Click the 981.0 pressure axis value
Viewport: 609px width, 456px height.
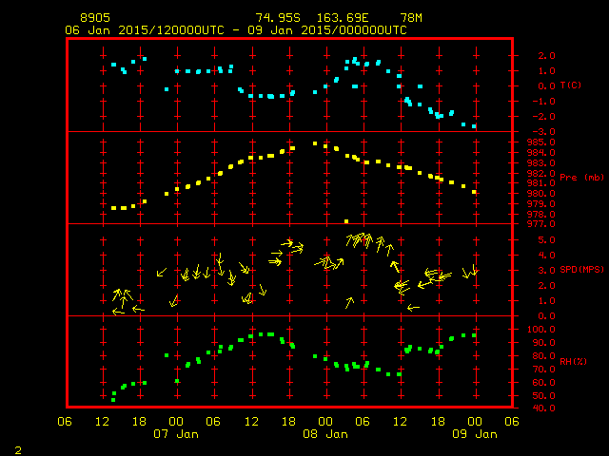coord(541,183)
